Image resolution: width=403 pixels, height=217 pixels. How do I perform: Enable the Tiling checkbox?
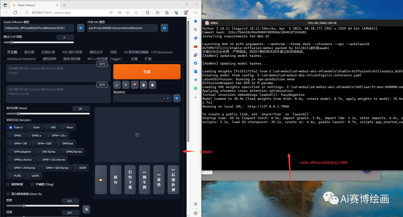point(32,185)
